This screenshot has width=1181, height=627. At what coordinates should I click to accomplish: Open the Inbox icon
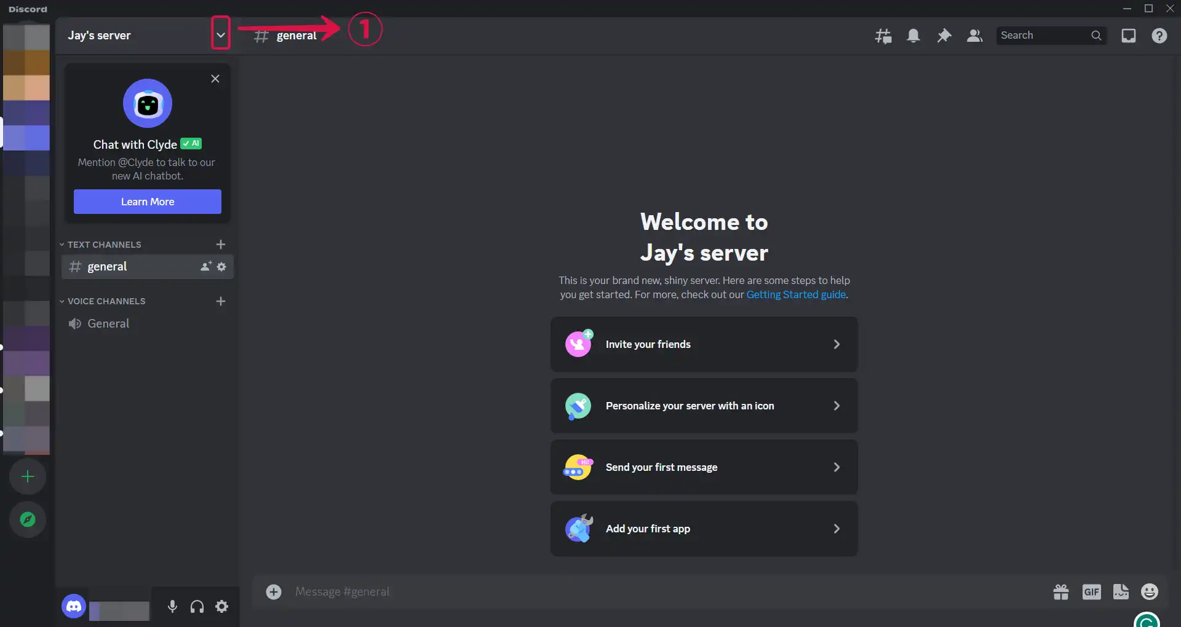1129,36
